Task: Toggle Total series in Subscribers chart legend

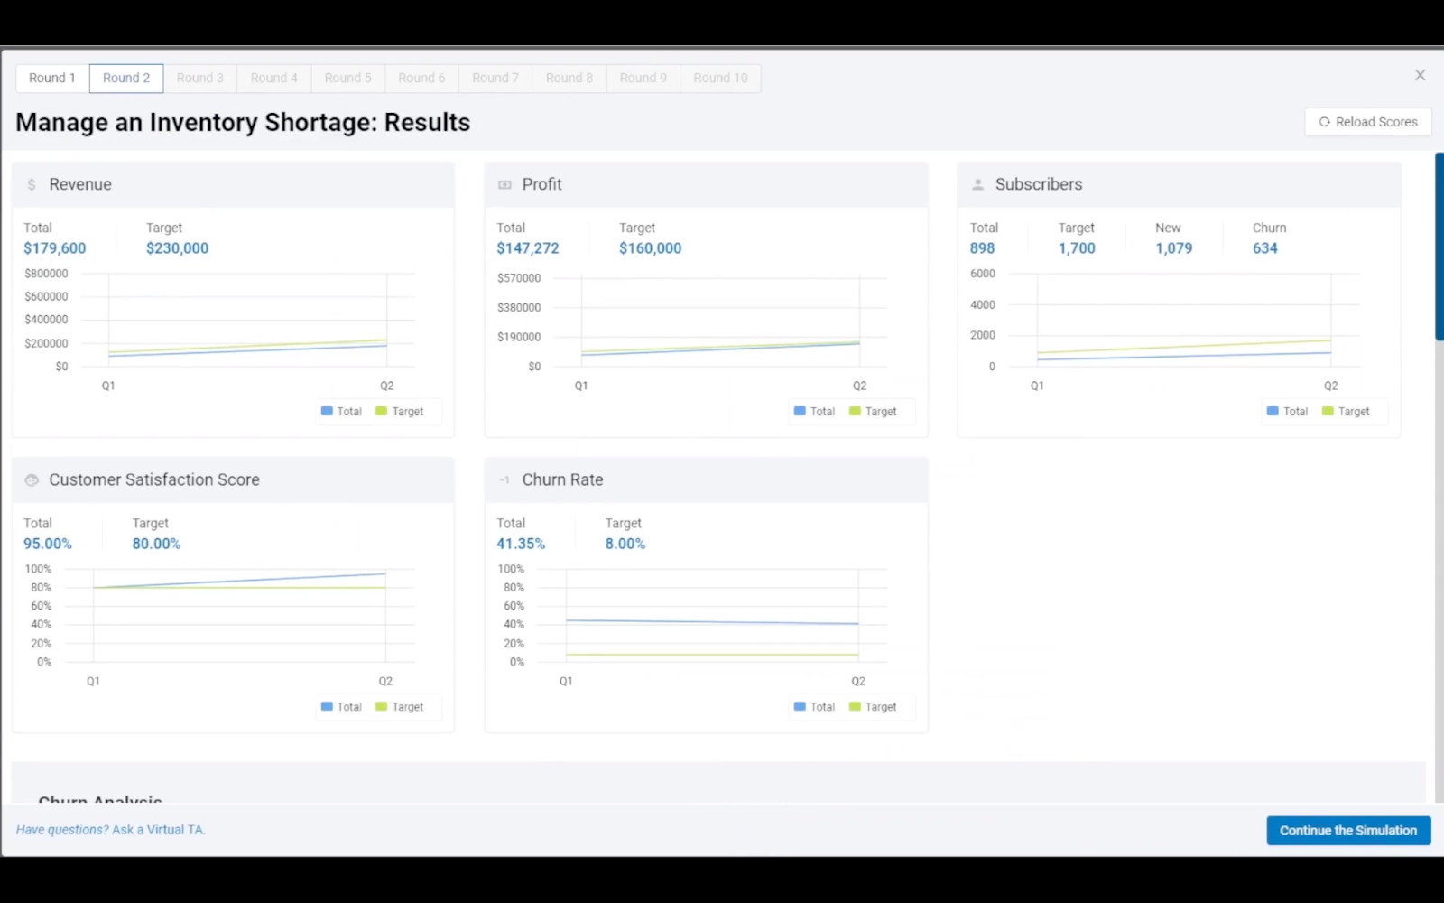Action: [x=1287, y=412]
